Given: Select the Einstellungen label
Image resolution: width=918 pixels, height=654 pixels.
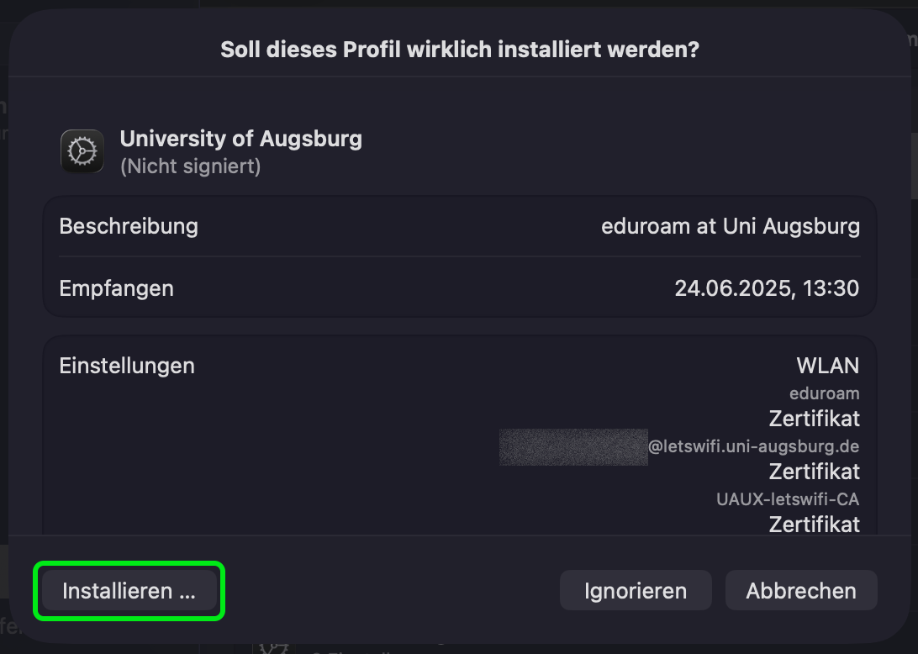Looking at the screenshot, I should click(127, 366).
